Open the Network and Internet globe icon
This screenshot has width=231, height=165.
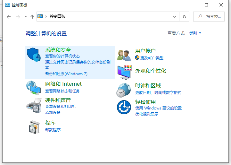(33, 88)
